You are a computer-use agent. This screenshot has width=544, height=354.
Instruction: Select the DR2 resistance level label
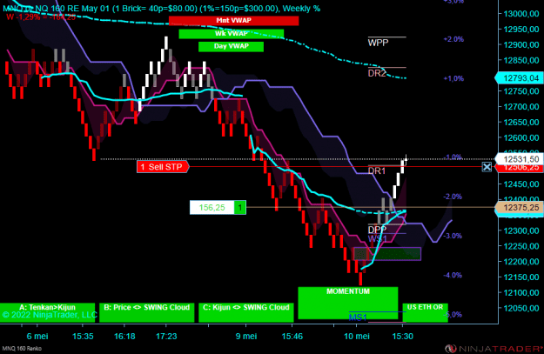[377, 73]
